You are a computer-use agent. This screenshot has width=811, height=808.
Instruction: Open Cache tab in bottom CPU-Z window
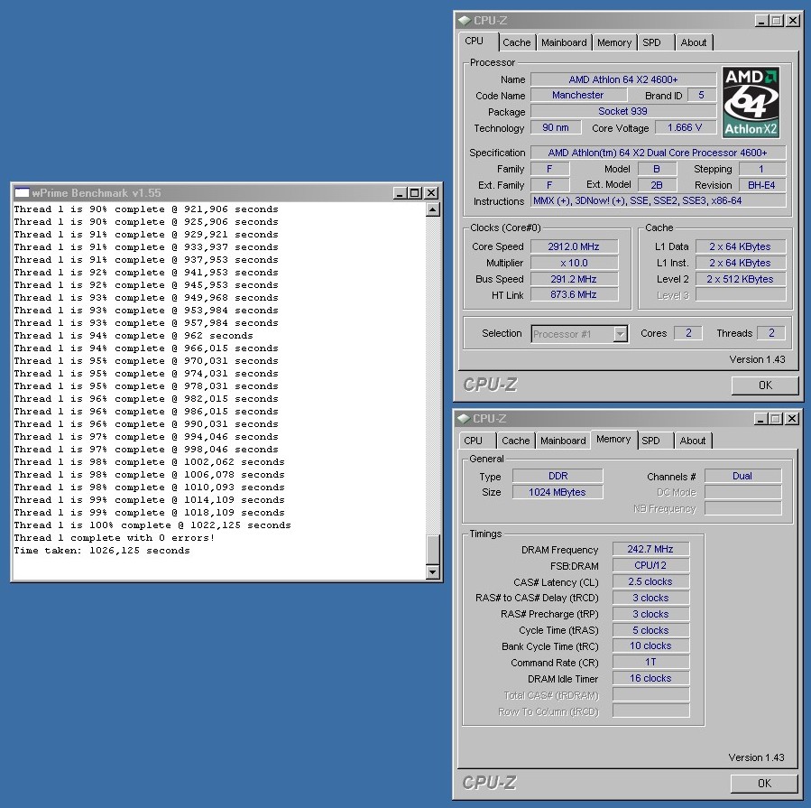point(516,441)
